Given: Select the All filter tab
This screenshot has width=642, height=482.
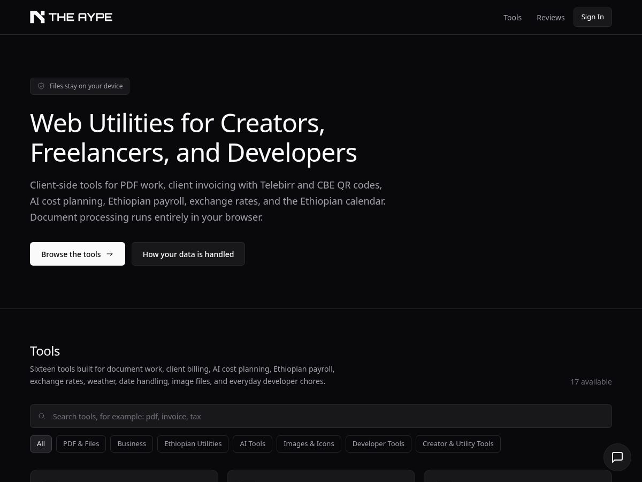Looking at the screenshot, I should pyautogui.click(x=41, y=444).
